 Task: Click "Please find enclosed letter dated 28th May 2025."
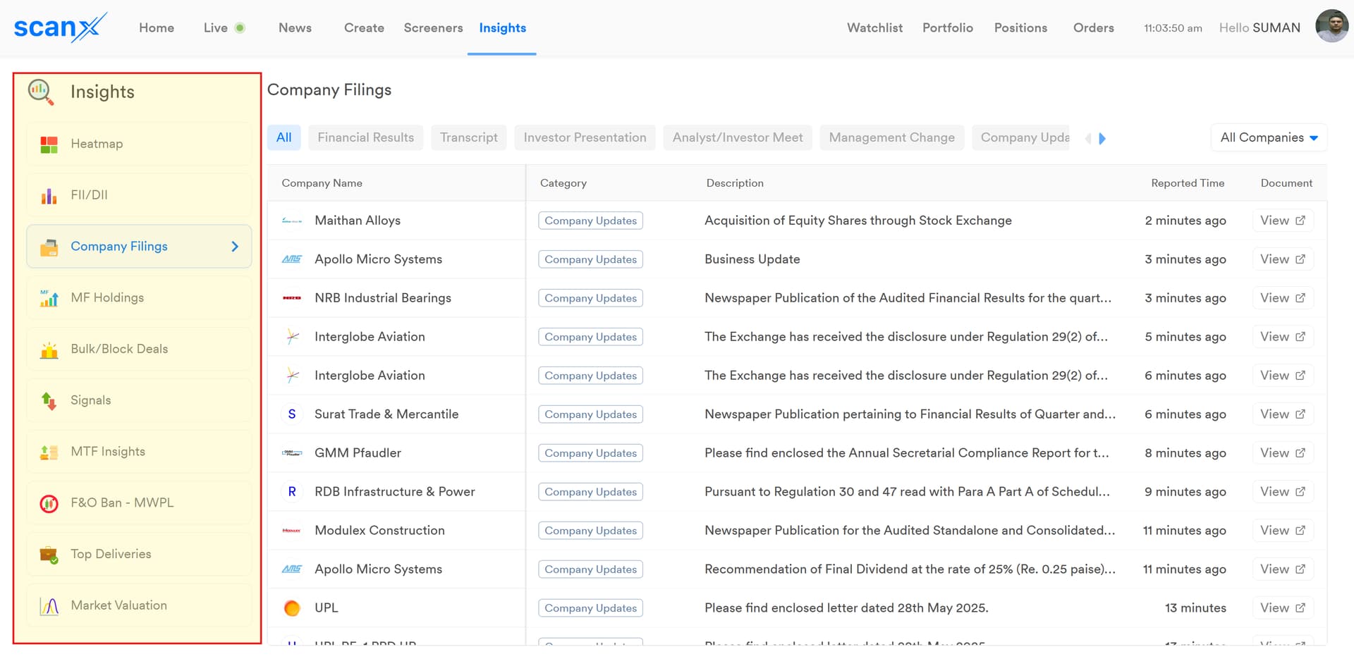pos(846,608)
